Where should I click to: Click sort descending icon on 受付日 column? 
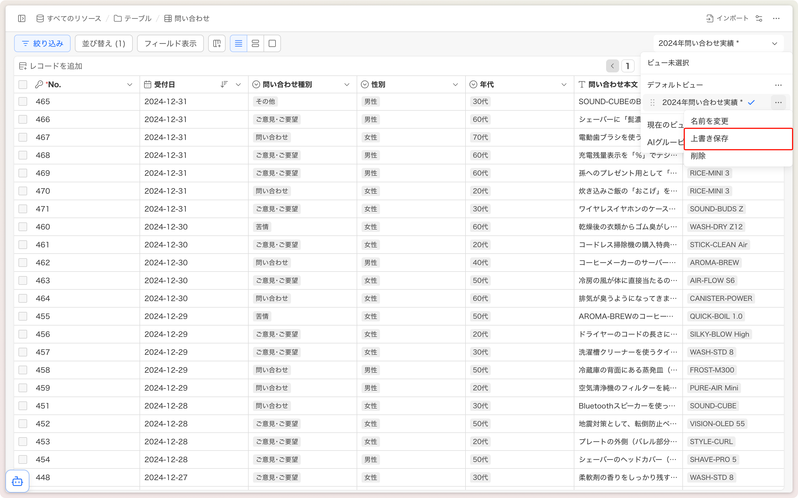pyautogui.click(x=224, y=85)
